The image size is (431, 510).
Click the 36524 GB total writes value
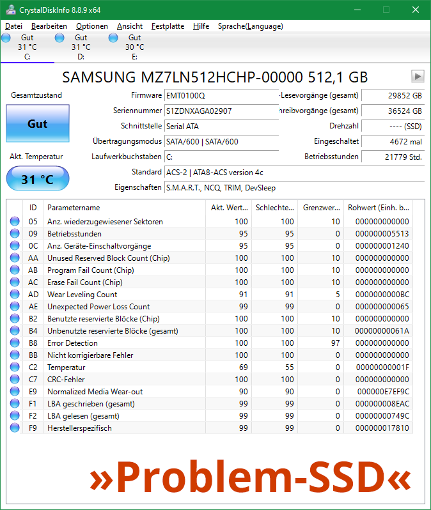[393, 111]
